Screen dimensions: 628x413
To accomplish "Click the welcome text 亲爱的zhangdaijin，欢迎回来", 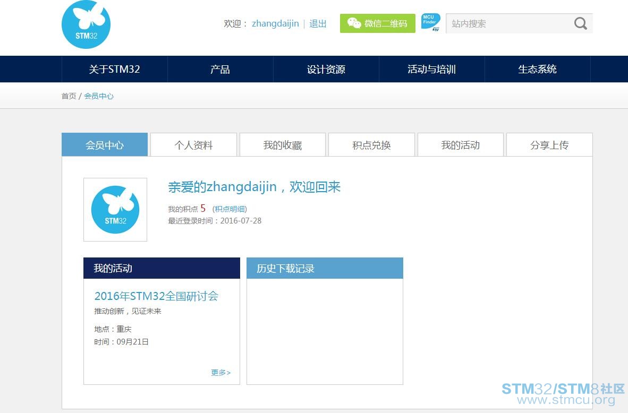I will tap(254, 187).
